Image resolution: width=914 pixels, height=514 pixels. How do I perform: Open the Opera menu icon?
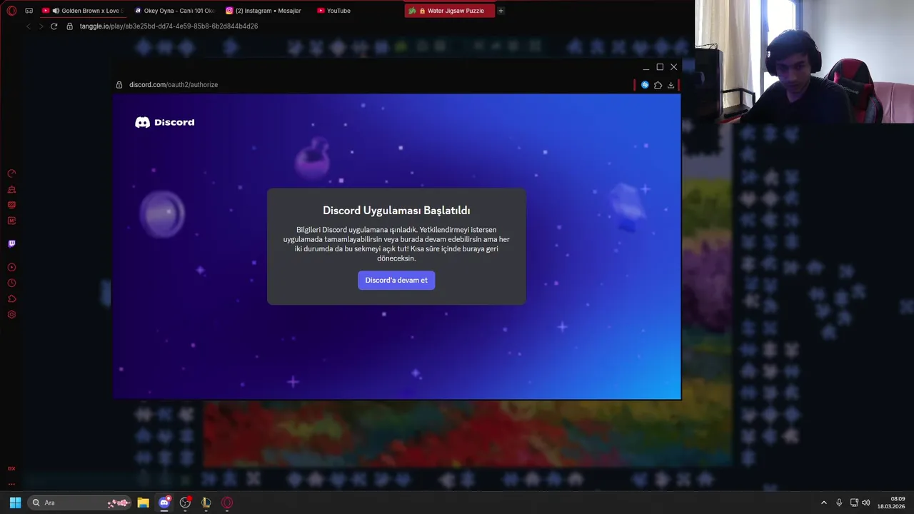11,11
